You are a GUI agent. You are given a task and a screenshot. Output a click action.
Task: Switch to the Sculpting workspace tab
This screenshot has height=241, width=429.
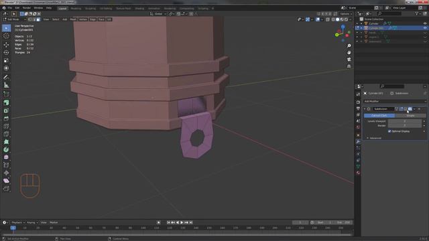pos(90,9)
